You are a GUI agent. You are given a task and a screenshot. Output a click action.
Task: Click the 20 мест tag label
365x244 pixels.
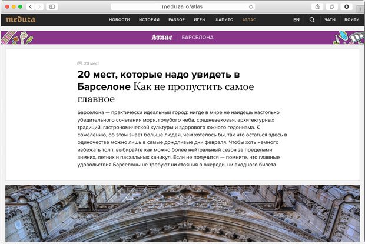pos(91,63)
